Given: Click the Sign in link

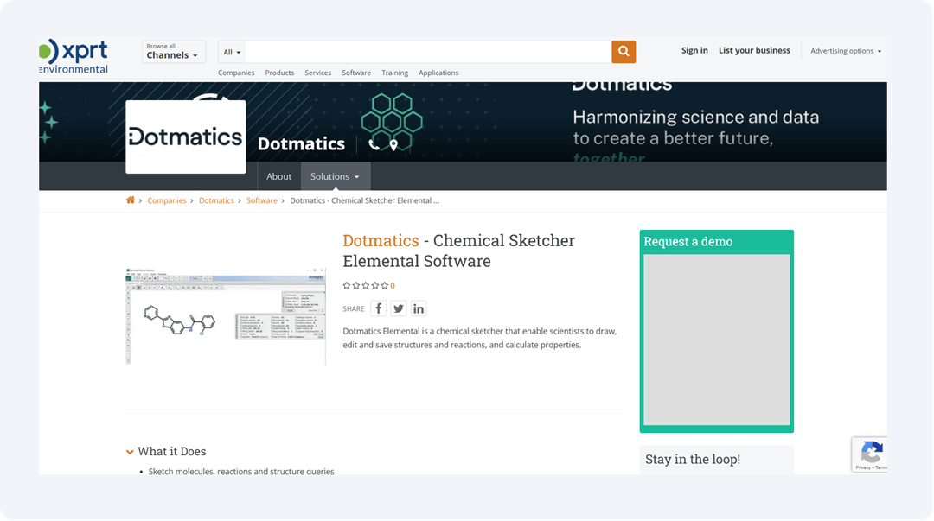Looking at the screenshot, I should [694, 51].
